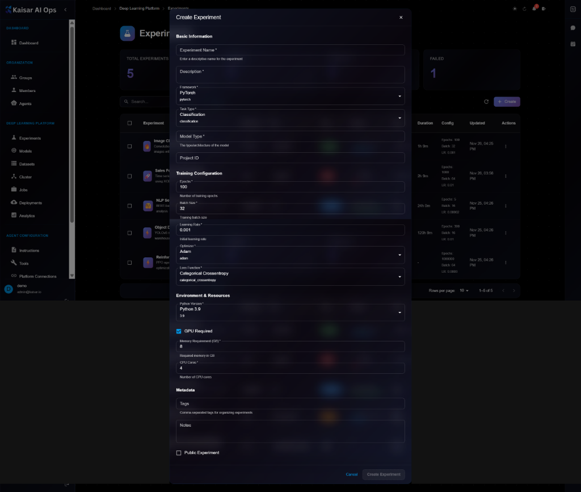Click the Create Experiment submit button
The image size is (581, 492).
click(383, 474)
